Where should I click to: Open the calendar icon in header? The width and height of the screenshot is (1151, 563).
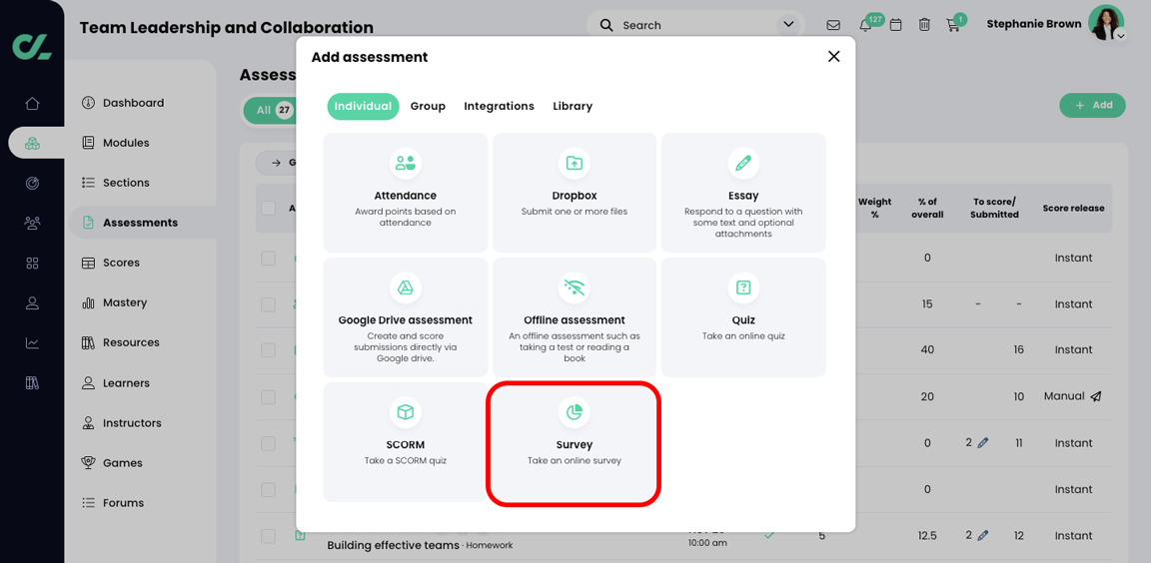coord(895,25)
